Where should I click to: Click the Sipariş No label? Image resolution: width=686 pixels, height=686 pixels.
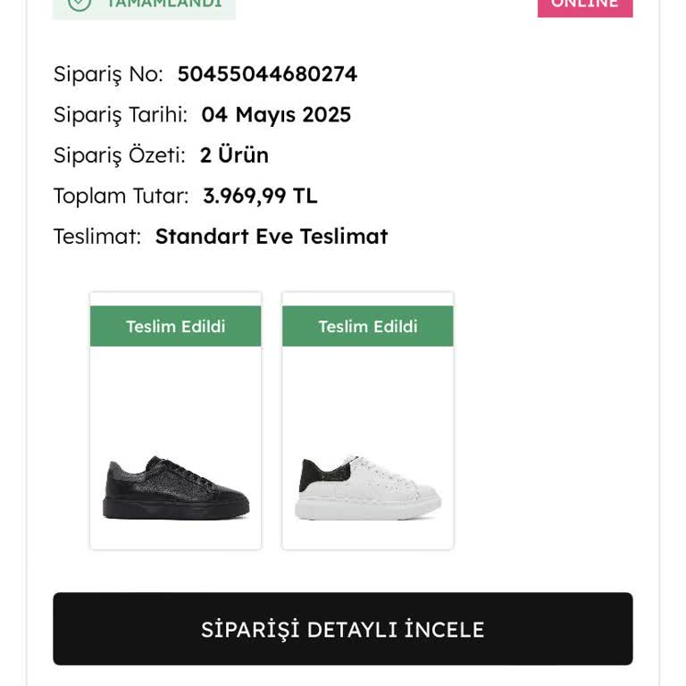[108, 74]
